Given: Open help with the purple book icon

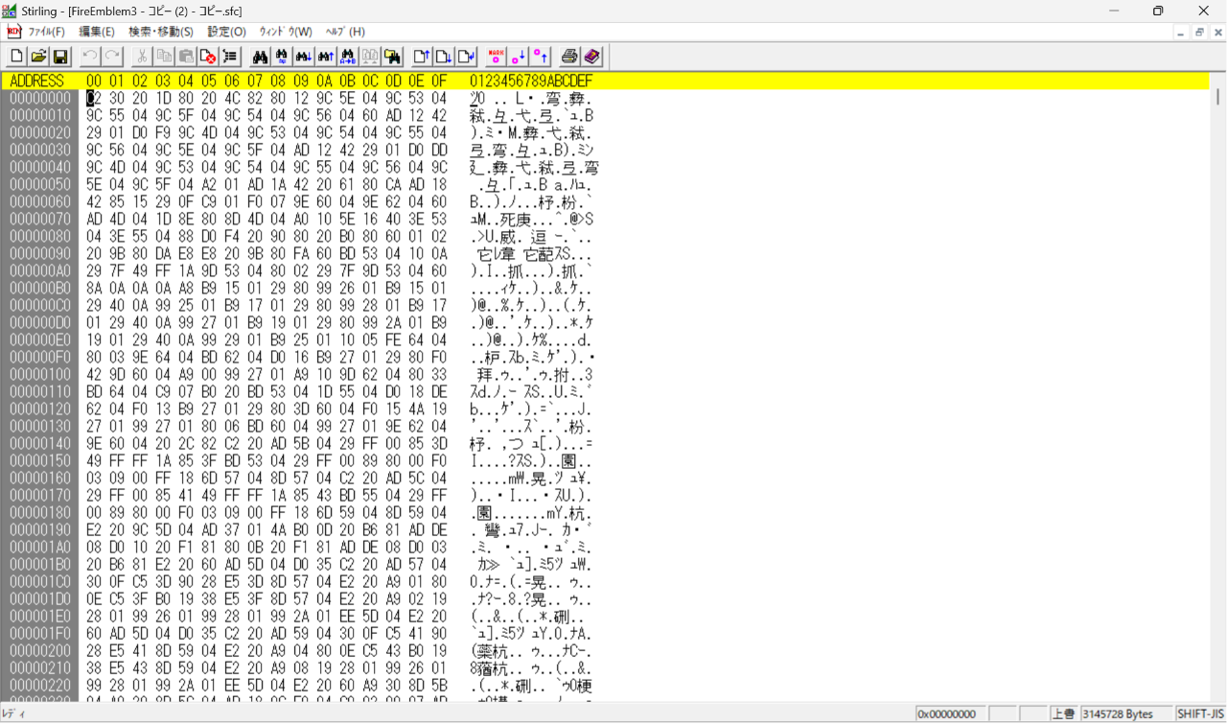Looking at the screenshot, I should coord(591,57).
